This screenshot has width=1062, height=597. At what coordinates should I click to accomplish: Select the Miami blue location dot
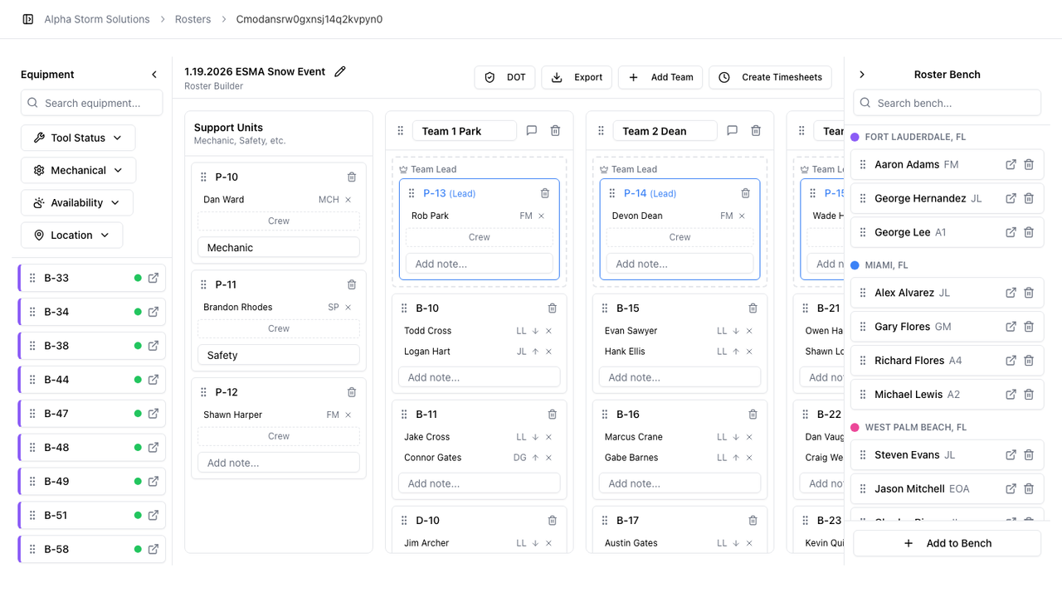(x=855, y=265)
